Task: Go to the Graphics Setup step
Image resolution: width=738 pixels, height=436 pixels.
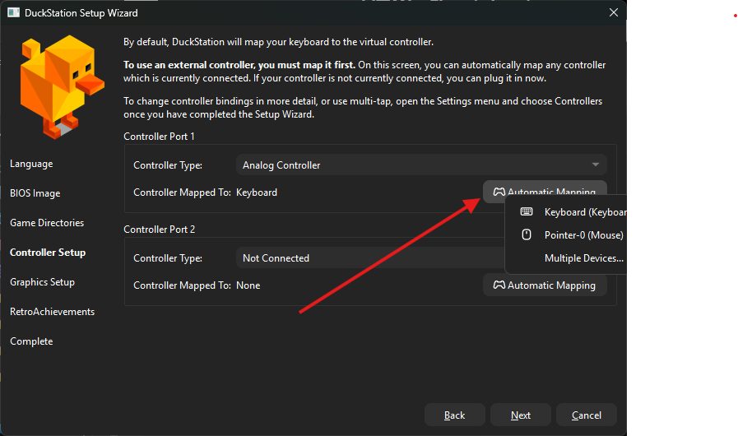Action: click(43, 282)
